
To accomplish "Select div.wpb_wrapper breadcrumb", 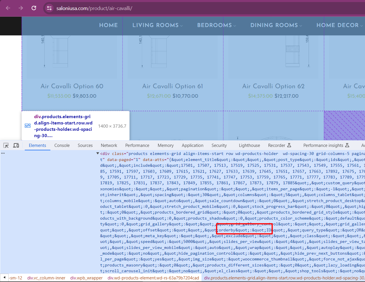I will [x=86, y=278].
